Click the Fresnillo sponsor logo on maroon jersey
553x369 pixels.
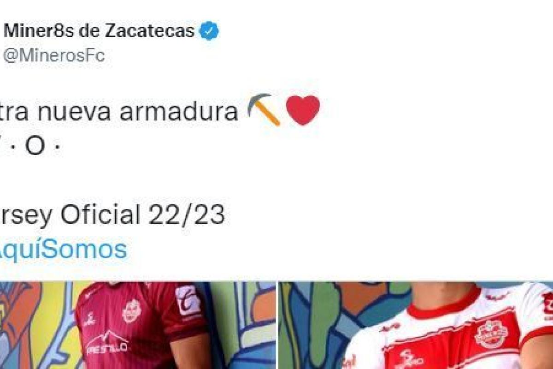107,343
